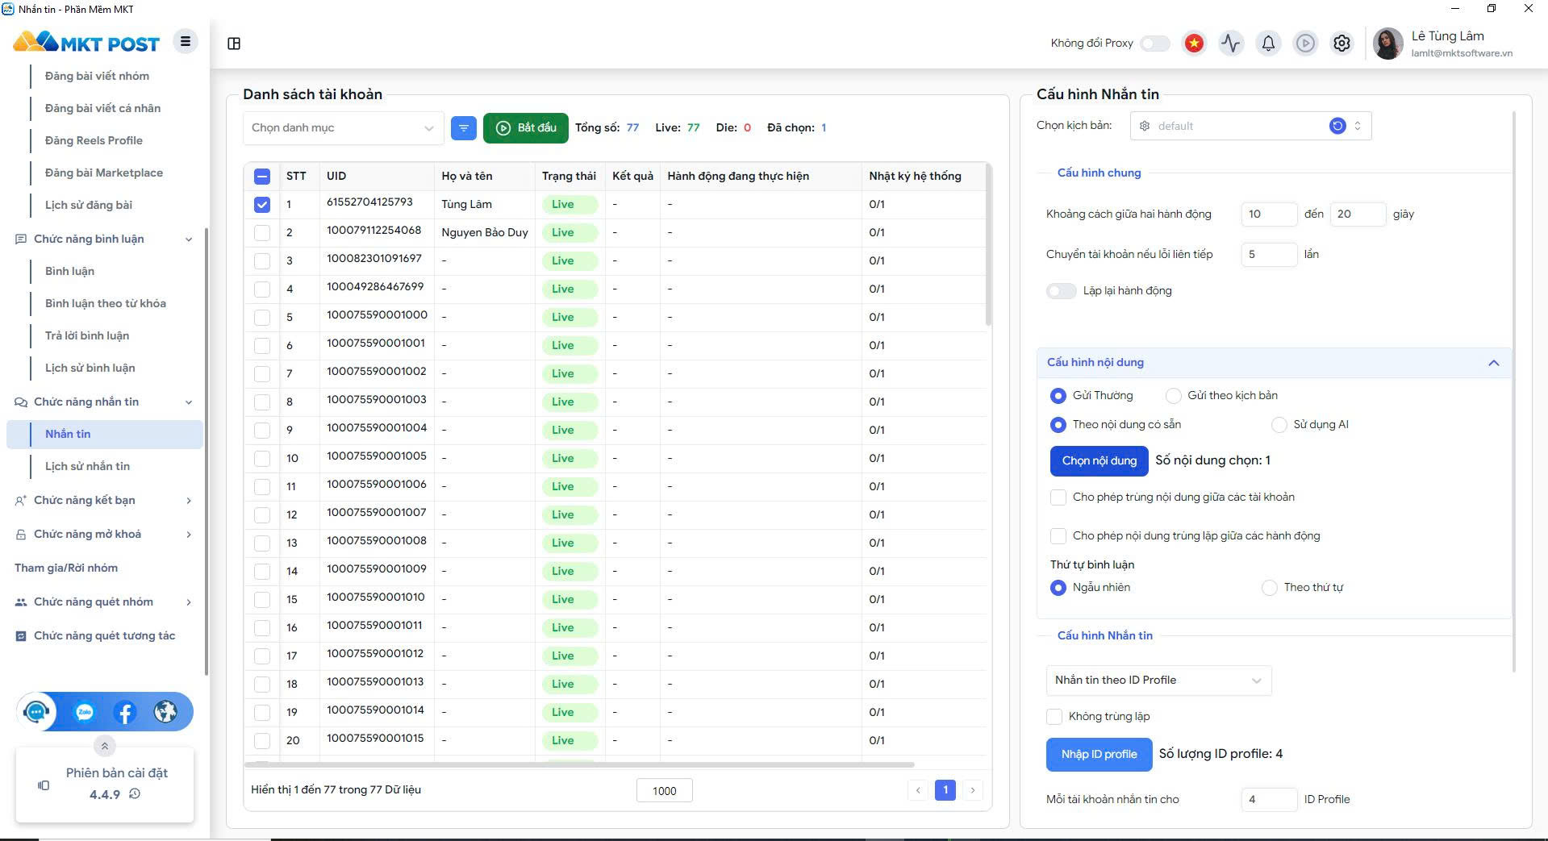The height and width of the screenshot is (841, 1548).
Task: Click user avatar of Lê Tùng Lâm
Action: [1387, 44]
